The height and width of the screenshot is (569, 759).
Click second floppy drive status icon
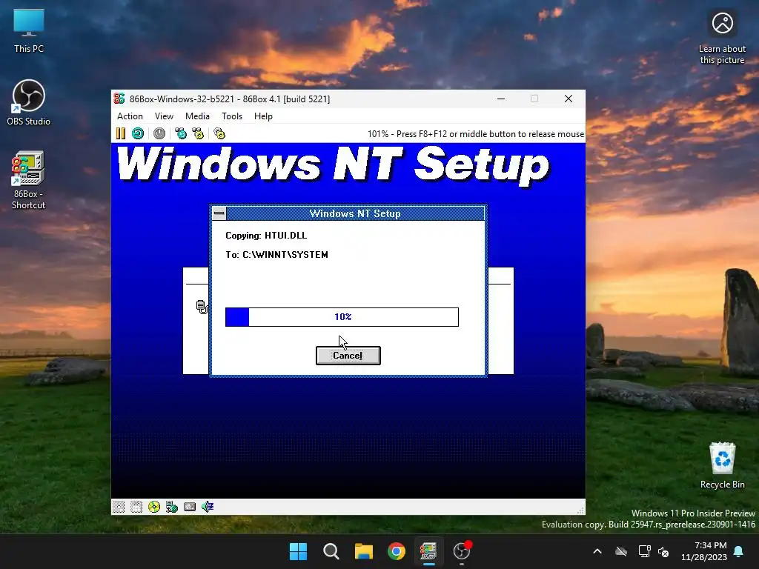pos(136,507)
